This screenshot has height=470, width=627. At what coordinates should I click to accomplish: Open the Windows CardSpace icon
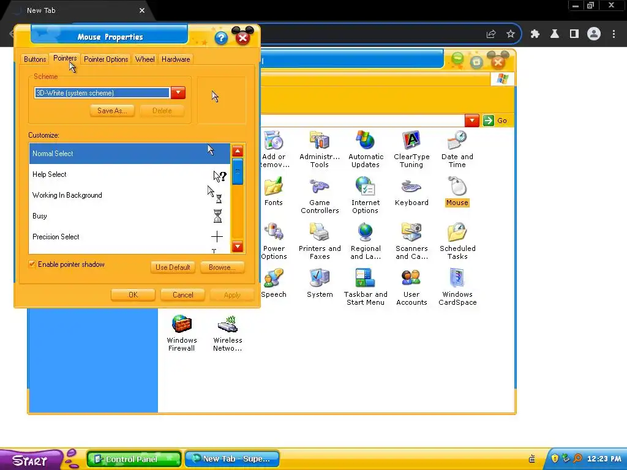tap(457, 278)
